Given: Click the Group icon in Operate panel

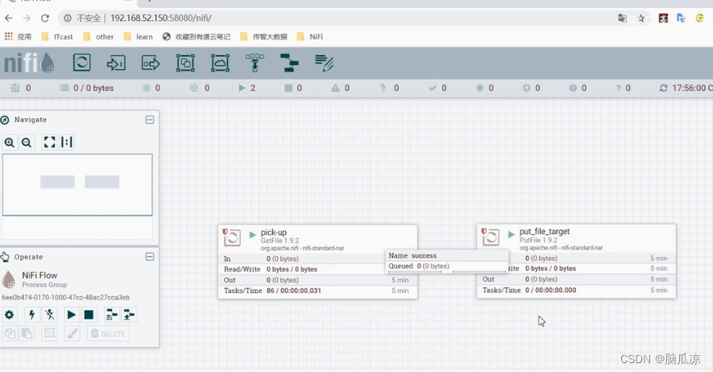Looking at the screenshot, I should click(49, 333).
